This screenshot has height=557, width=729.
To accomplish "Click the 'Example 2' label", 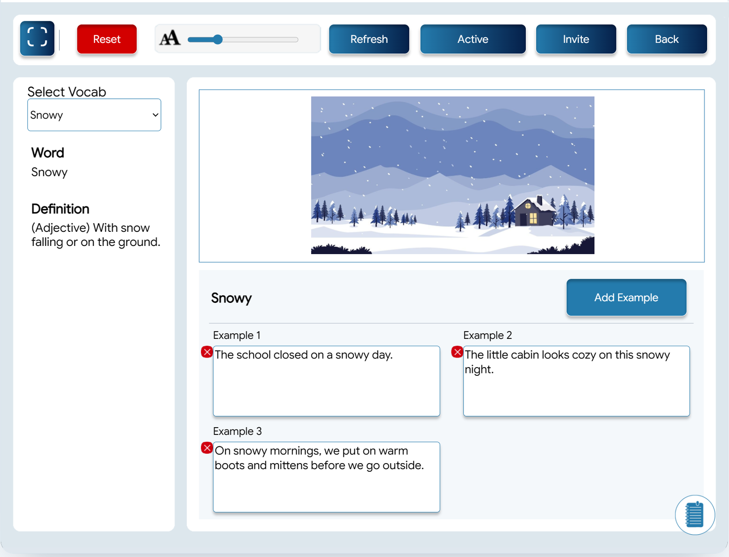I will point(488,335).
